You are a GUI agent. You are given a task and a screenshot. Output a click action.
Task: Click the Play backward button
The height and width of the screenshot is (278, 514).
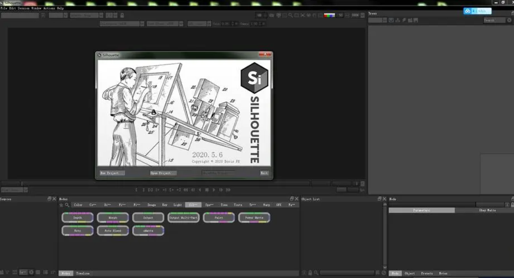(x=200, y=190)
